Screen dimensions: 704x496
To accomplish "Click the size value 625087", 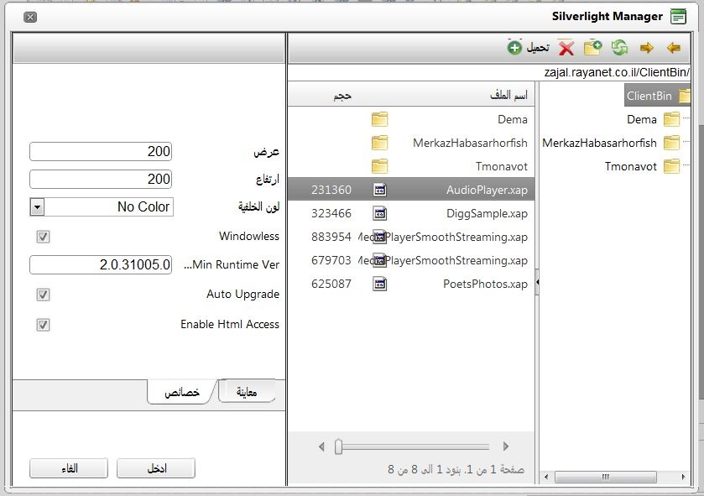I will [x=331, y=284].
